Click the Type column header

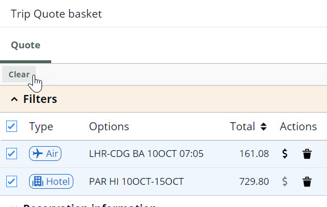click(x=41, y=127)
